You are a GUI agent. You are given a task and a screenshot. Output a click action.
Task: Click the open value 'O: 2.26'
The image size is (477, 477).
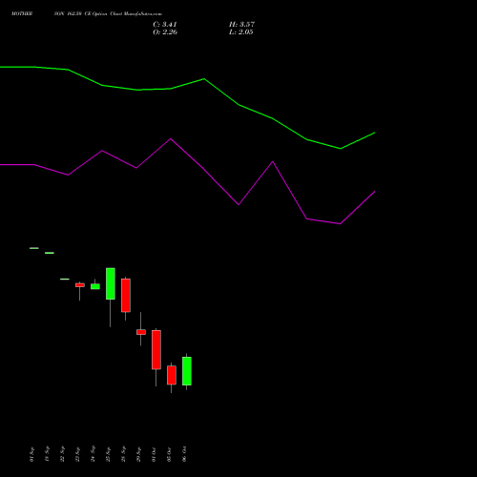[165, 31]
